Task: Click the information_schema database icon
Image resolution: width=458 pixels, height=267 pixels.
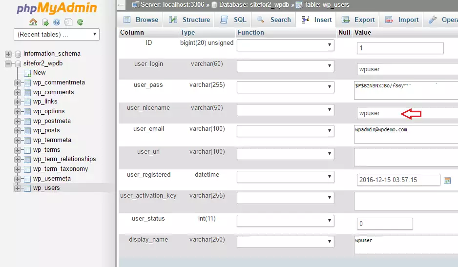Action: [x=18, y=54]
